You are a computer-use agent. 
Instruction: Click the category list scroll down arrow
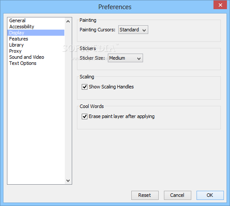coord(68,180)
